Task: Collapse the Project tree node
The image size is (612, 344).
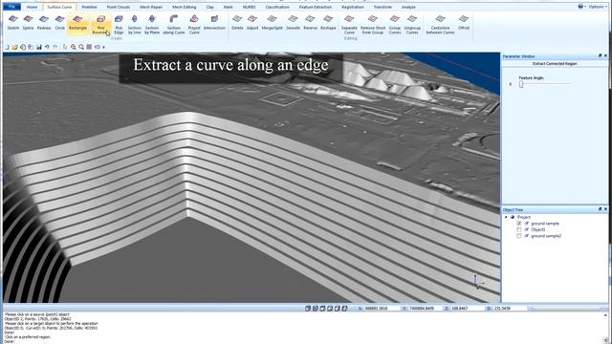Action: (506, 217)
